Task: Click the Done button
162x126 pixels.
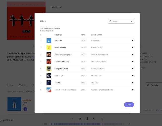Action: click(129, 105)
